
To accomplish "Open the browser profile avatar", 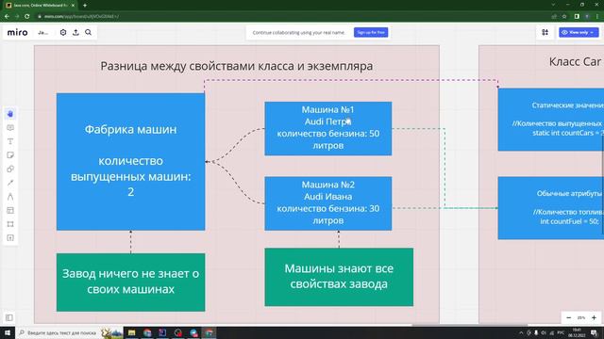I will (587, 17).
